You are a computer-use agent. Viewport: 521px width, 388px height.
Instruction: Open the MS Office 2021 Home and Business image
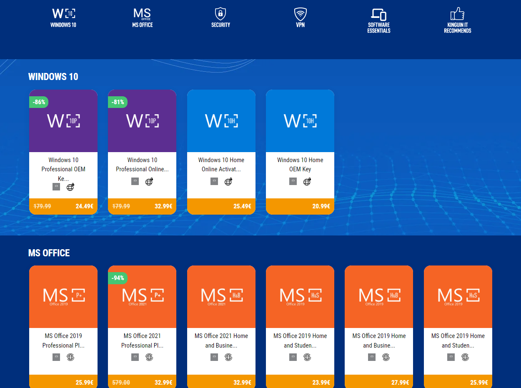pyautogui.click(x=221, y=297)
